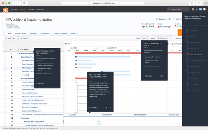Open the Filter All dropdown
Screen dimensions: 208x130
click(x=145, y=38)
